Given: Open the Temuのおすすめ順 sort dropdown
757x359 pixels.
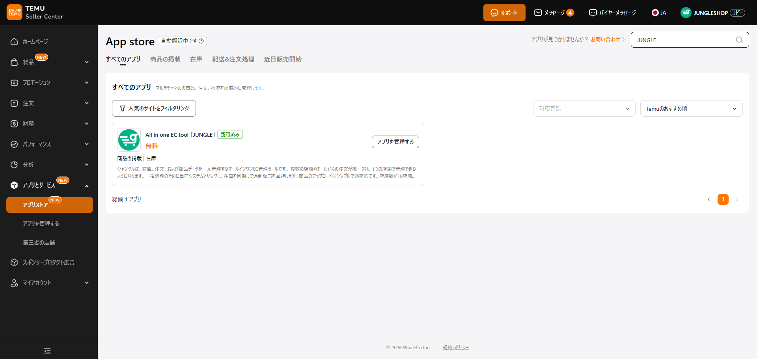Looking at the screenshot, I should 691,108.
